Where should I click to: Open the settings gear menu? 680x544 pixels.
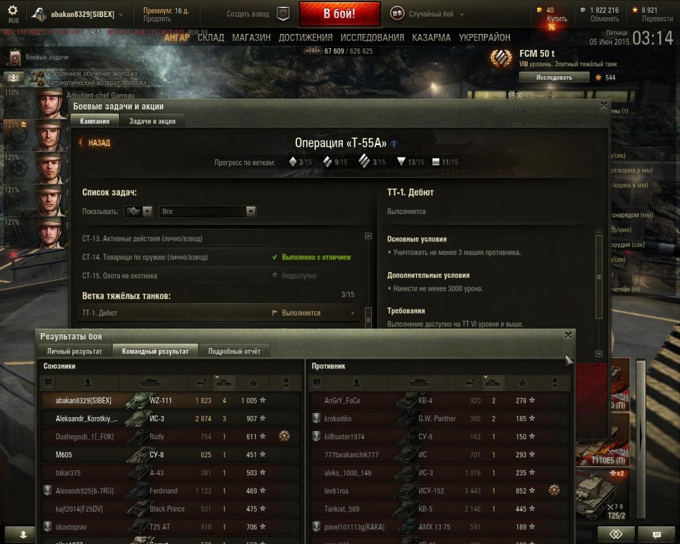[12, 11]
